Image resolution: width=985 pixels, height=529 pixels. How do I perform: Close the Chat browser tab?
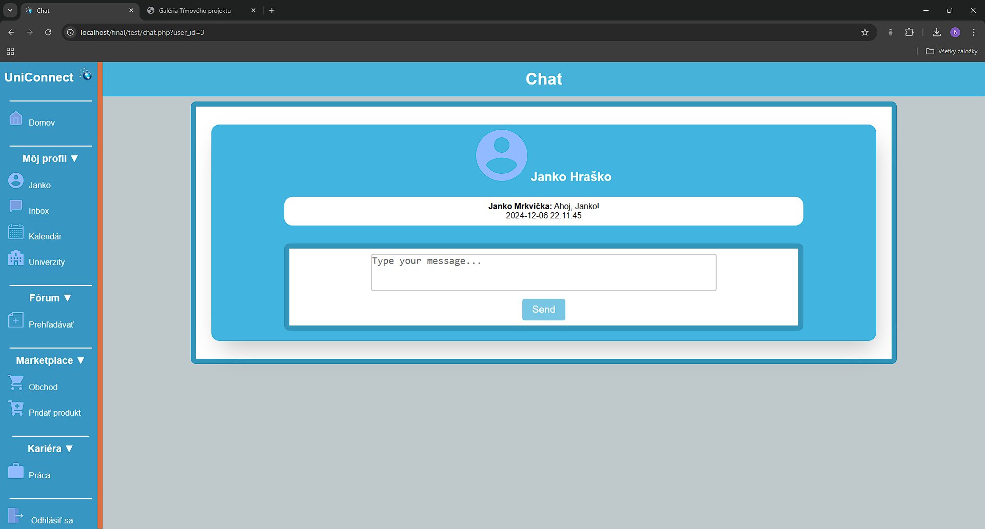coord(131,10)
